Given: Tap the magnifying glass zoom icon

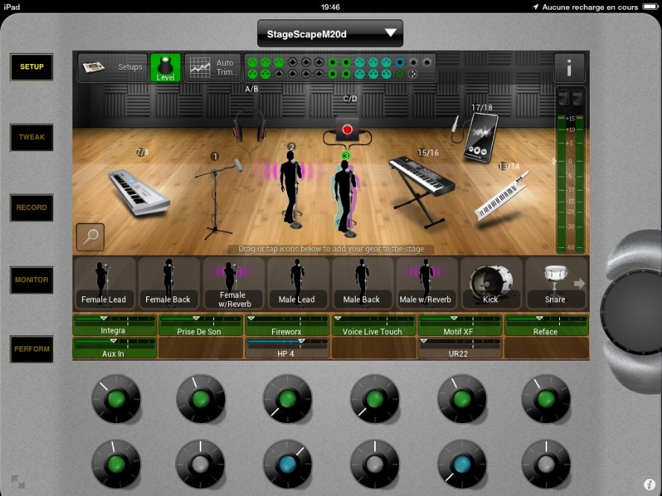Looking at the screenshot, I should click(x=90, y=238).
